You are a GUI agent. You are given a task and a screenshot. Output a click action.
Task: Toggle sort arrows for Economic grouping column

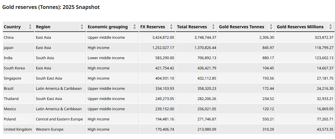[x=135, y=27]
